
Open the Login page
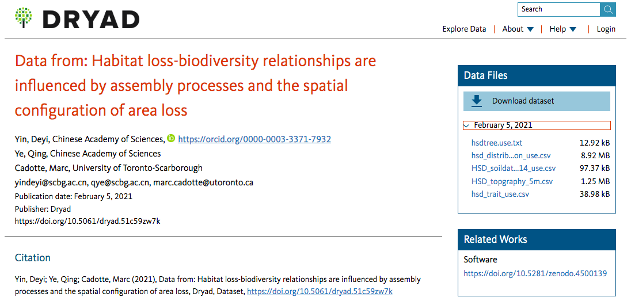click(606, 29)
